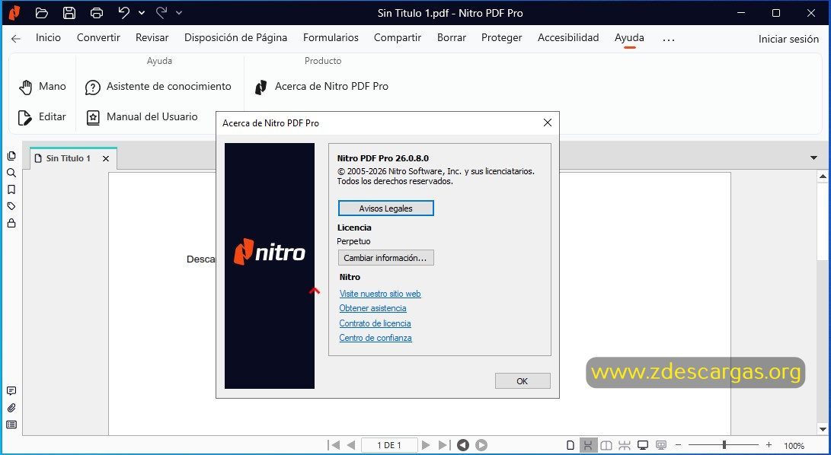Open the Contrato de licencia link
831x455 pixels.
click(376, 323)
